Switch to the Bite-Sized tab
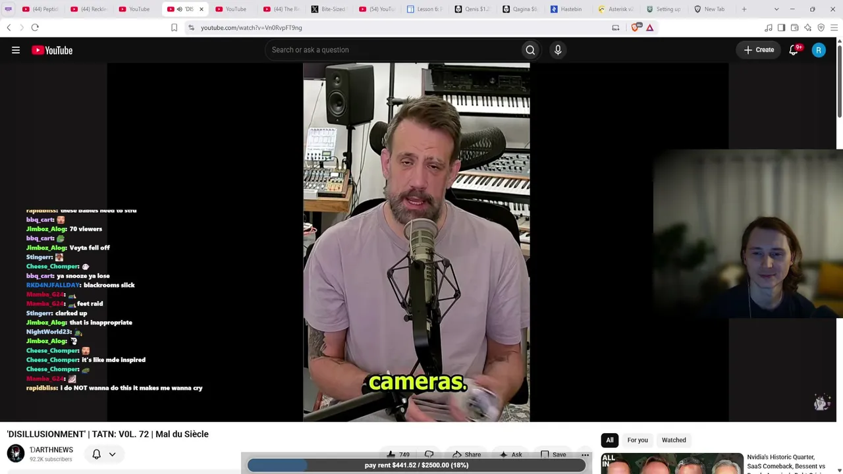 coord(329,9)
